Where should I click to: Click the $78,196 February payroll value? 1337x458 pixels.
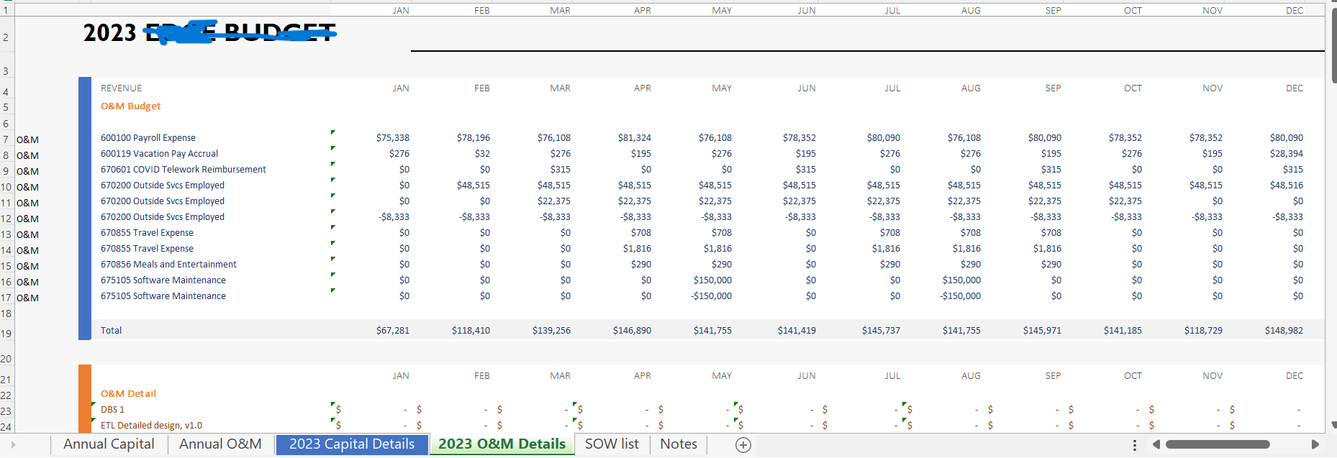[x=473, y=138]
